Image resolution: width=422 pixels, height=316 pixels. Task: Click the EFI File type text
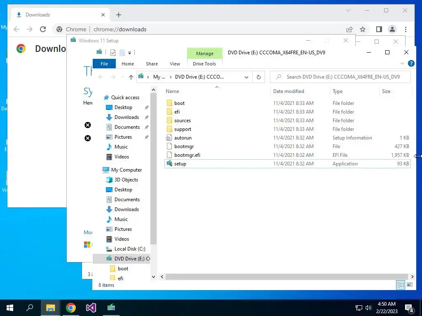click(x=340, y=155)
